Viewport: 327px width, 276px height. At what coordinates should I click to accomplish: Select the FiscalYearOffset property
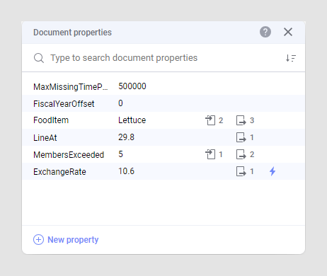point(64,103)
